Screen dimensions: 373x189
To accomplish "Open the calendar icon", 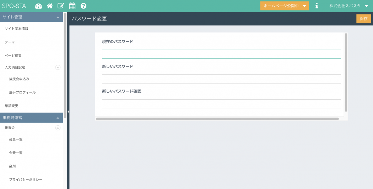I will click(x=72, y=6).
